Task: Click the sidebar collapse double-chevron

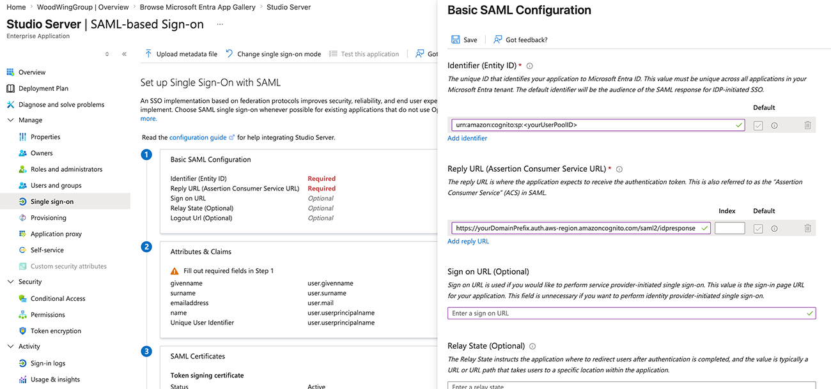Action: (124, 54)
